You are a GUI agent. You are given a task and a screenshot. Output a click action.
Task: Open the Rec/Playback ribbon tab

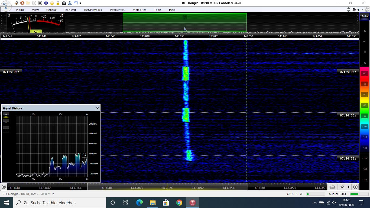(x=93, y=9)
